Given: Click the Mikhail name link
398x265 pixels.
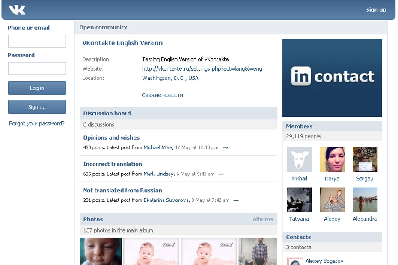Looking at the screenshot, I should 299,179.
